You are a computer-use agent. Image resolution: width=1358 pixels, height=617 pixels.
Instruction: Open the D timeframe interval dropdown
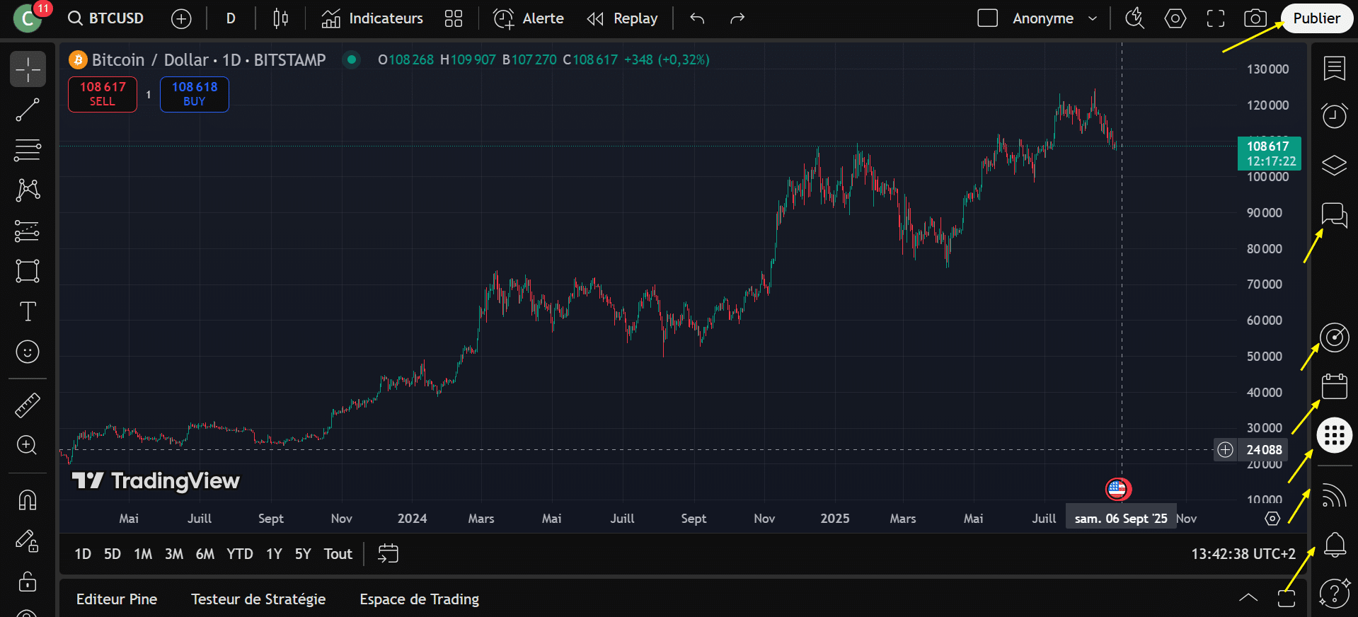pyautogui.click(x=231, y=18)
